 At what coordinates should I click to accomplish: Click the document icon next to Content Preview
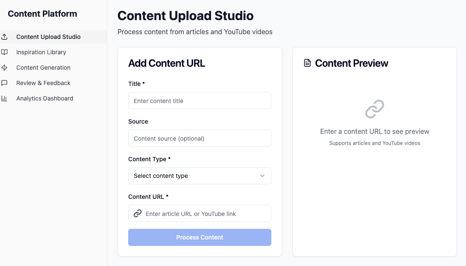(307, 63)
